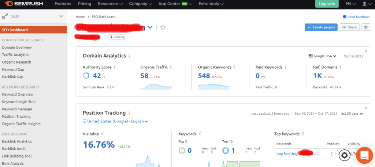
Task: Click the green Upgrade button
Action: click(x=327, y=4)
